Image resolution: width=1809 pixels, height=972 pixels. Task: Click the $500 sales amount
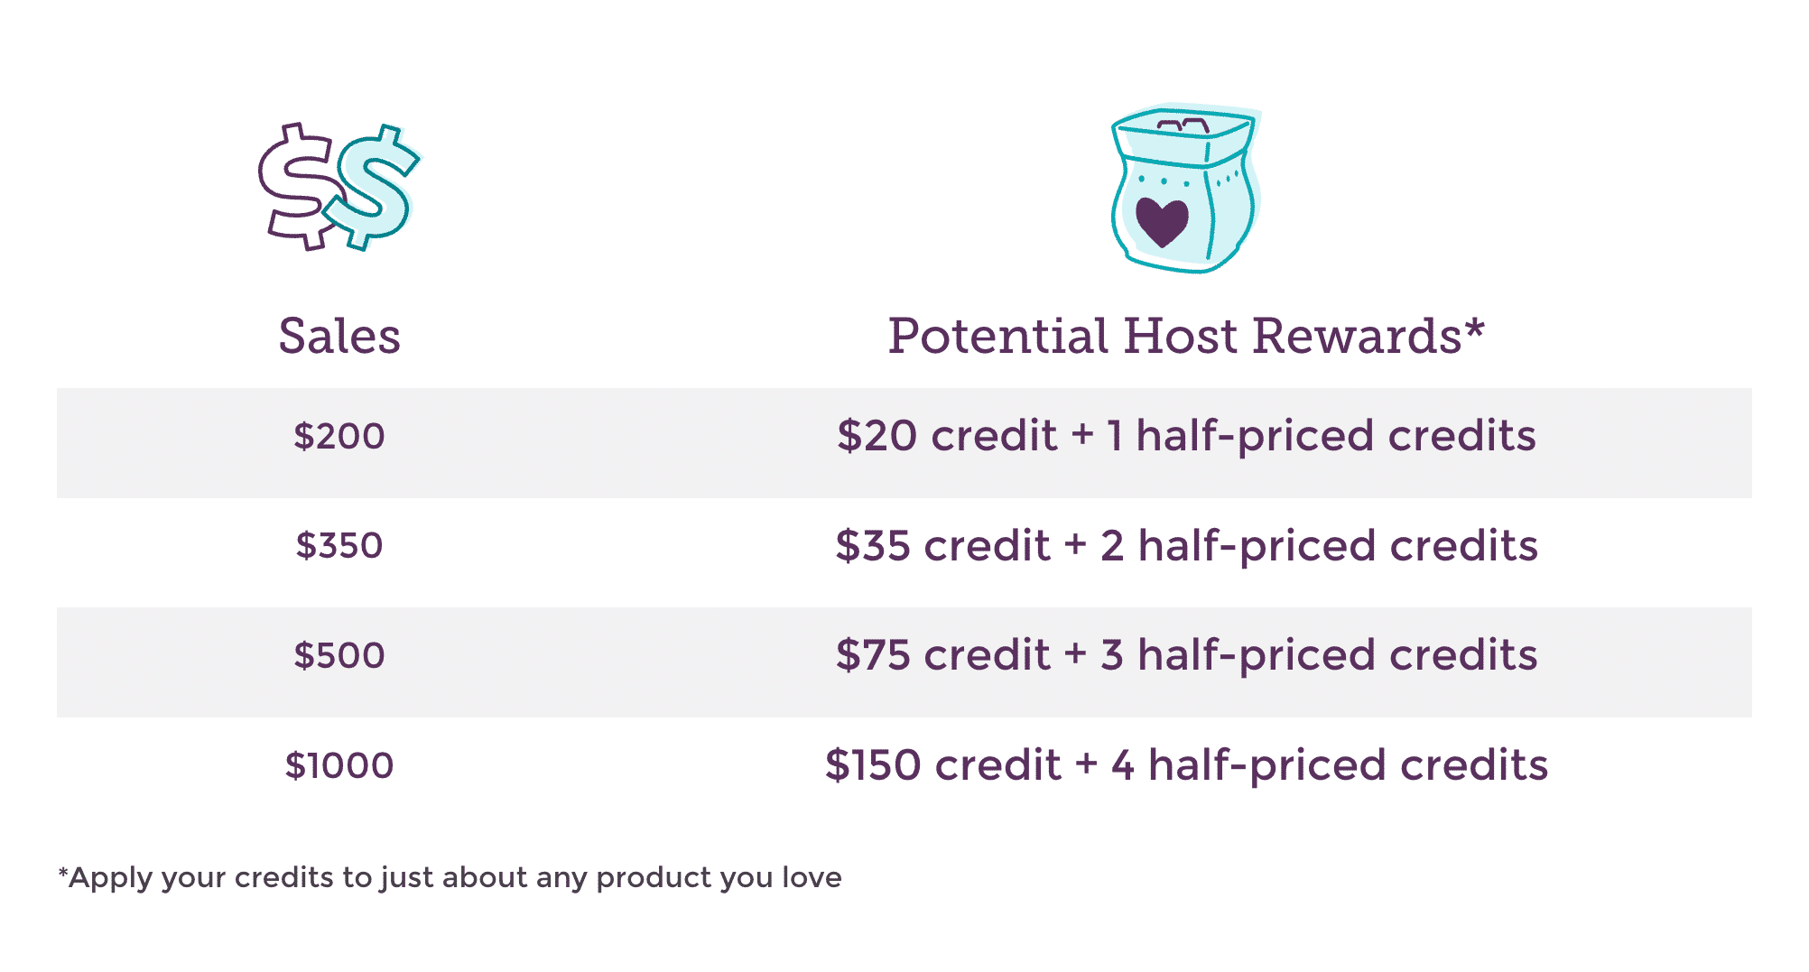[339, 655]
